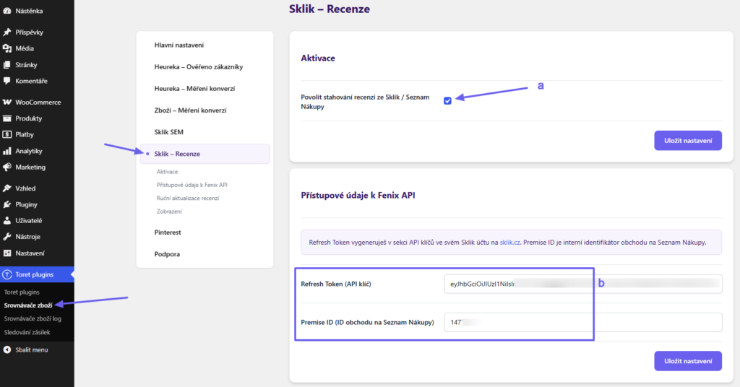The width and height of the screenshot is (740, 387).
Task: Click the Marketing megaphone icon
Action: (7, 167)
